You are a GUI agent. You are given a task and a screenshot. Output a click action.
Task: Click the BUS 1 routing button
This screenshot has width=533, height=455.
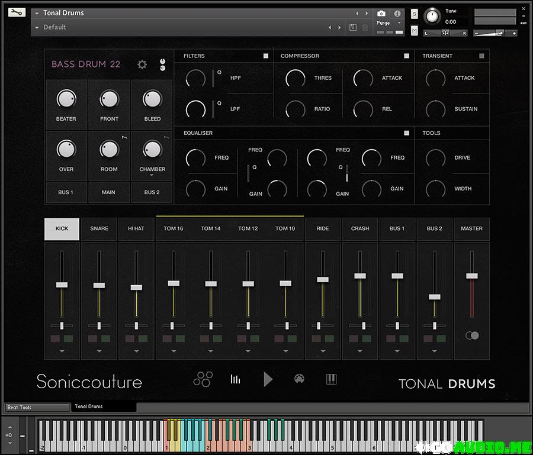click(x=66, y=192)
